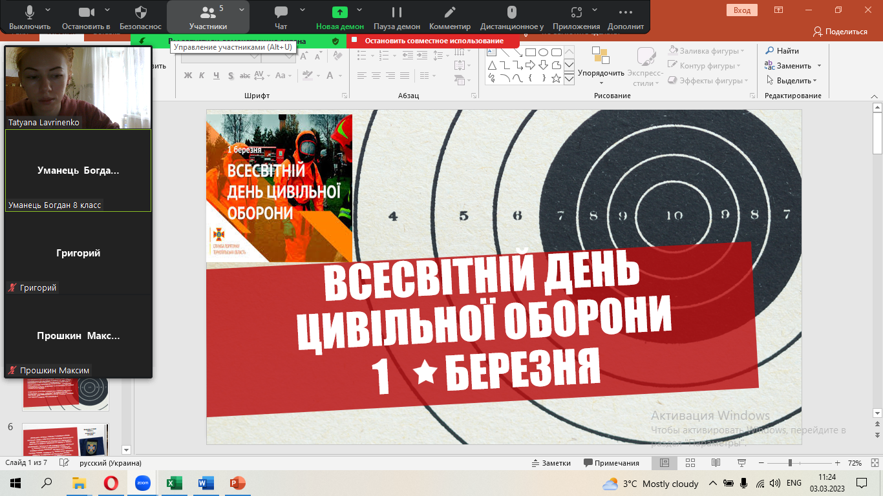883x496 pixels.
Task: Start the slide show from status bar
Action: (741, 463)
